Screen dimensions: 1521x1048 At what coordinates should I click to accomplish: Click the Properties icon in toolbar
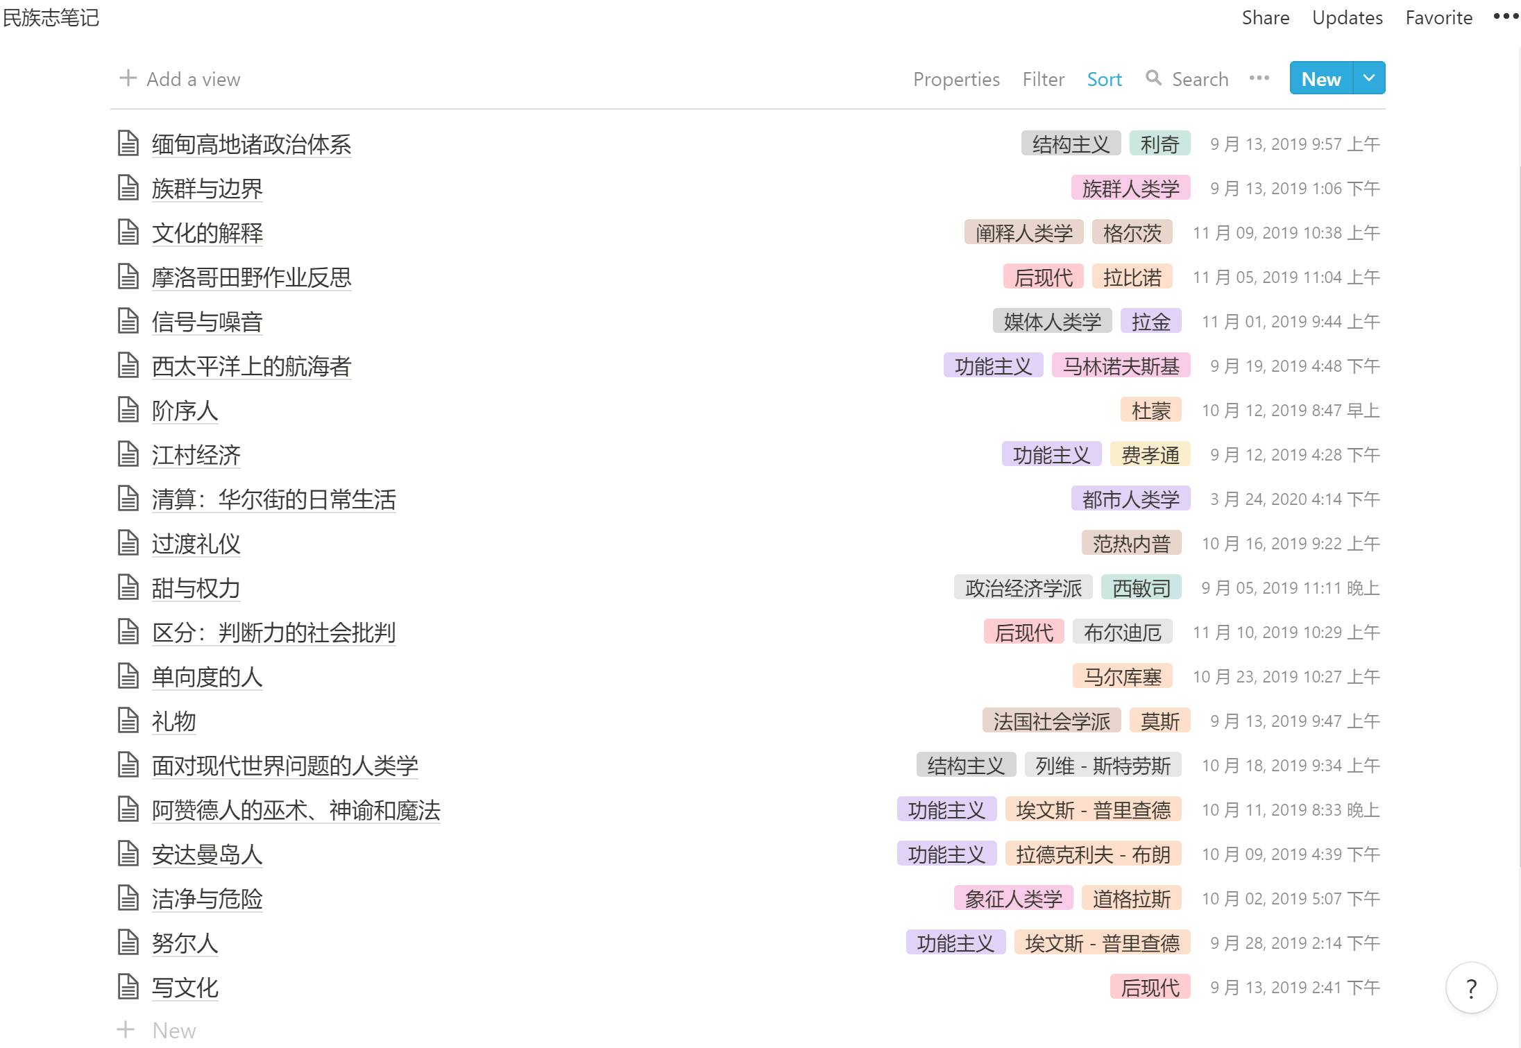957,78
